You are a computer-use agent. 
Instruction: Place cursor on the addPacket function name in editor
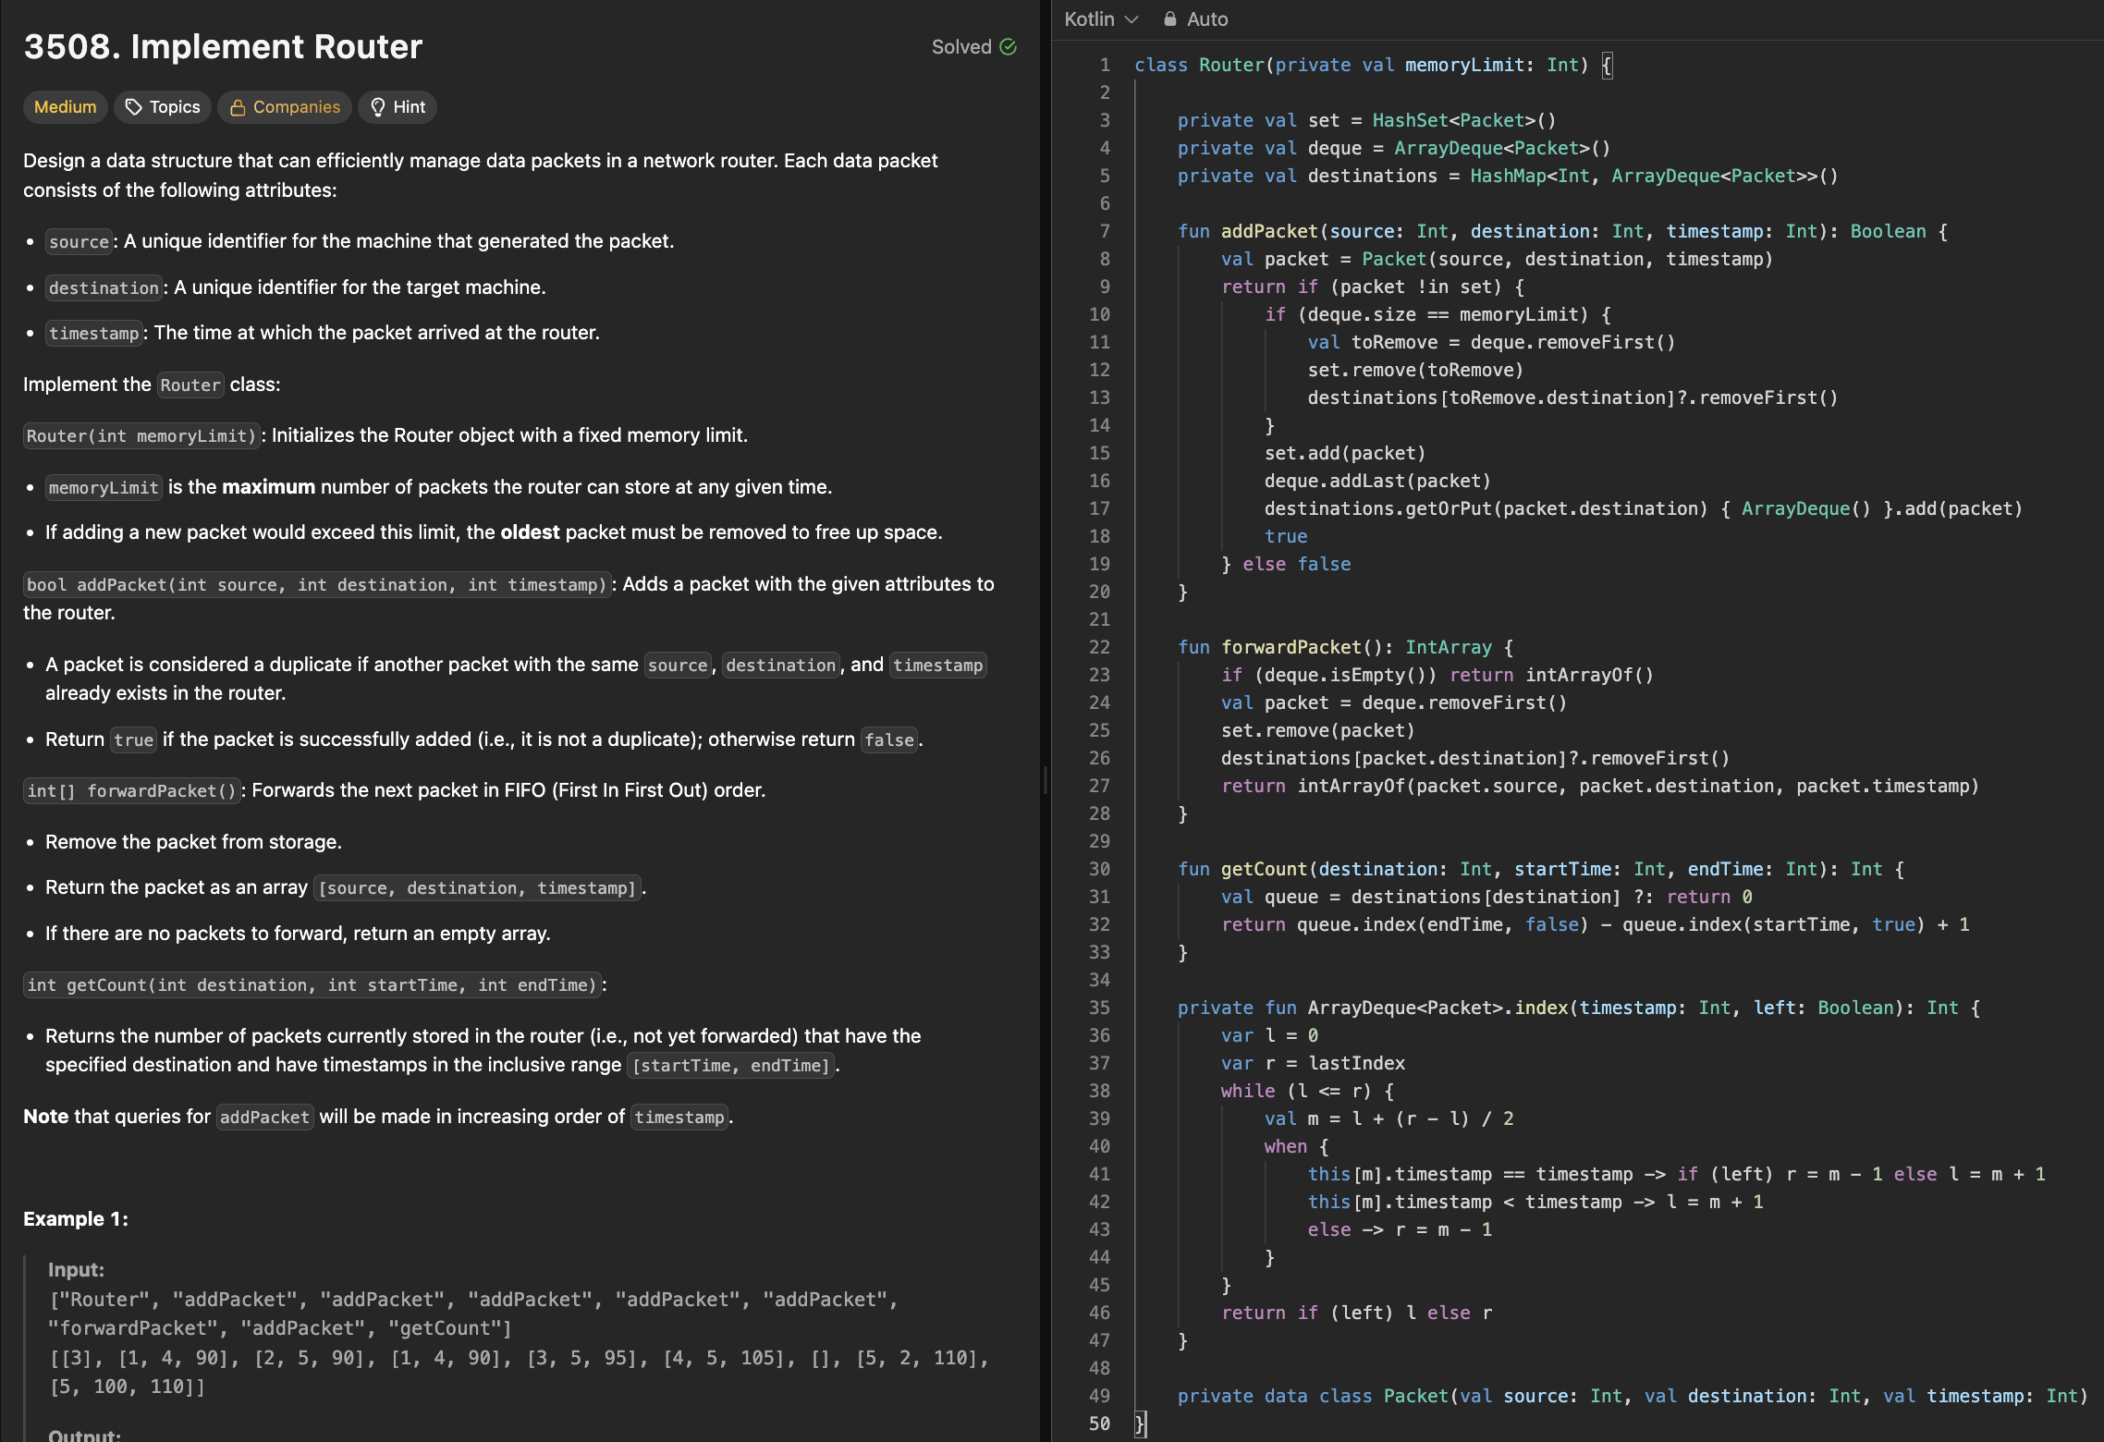click(1268, 231)
